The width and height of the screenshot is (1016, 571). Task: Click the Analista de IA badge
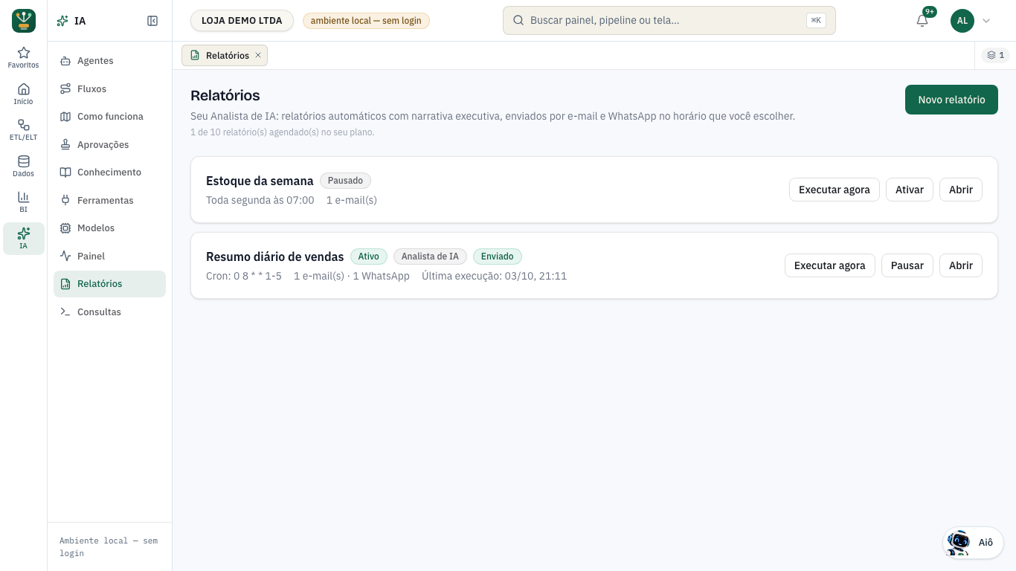pos(430,257)
